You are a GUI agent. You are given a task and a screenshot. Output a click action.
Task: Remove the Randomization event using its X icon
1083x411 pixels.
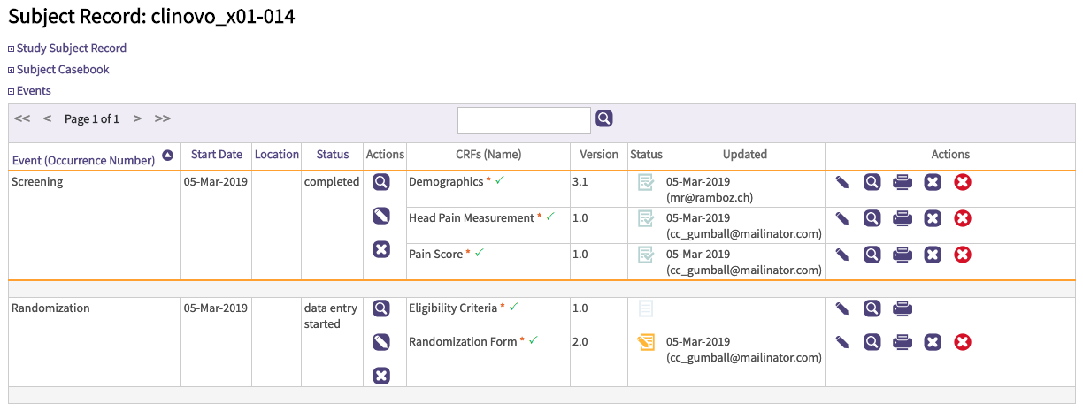(381, 376)
